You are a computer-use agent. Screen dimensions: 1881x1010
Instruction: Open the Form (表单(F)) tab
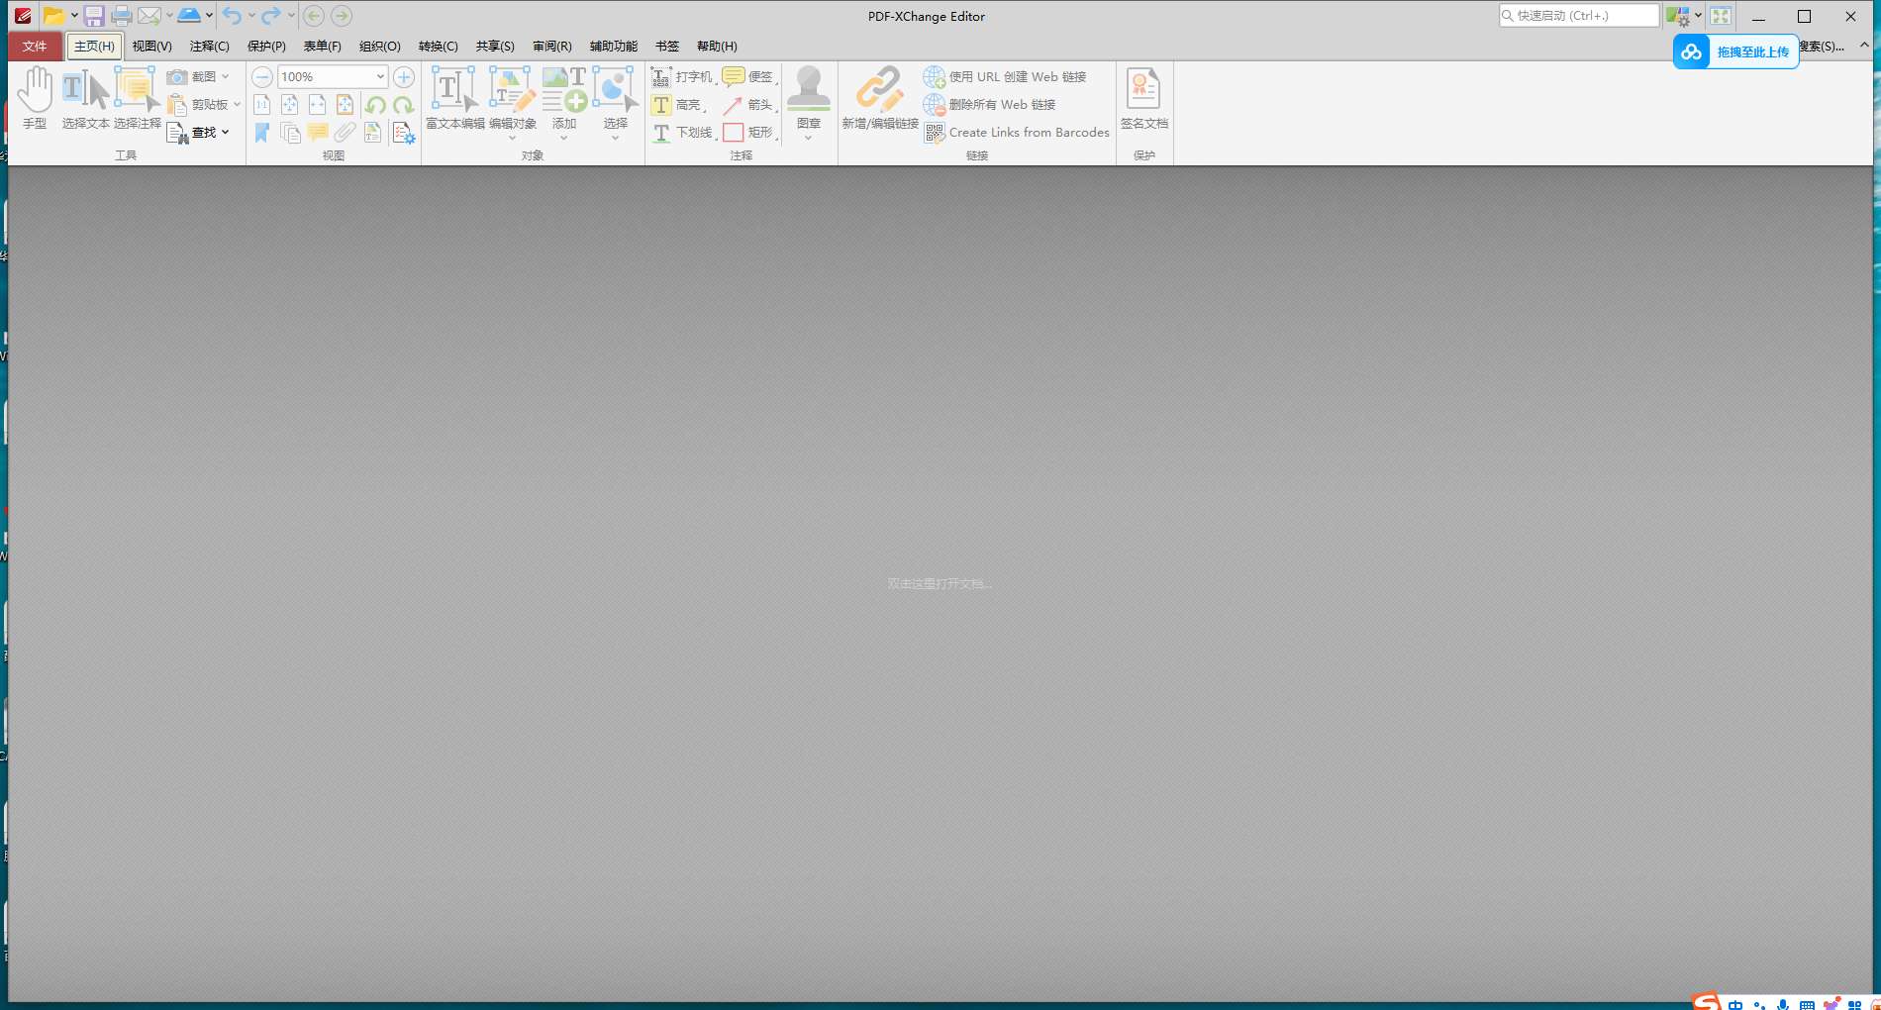click(323, 47)
